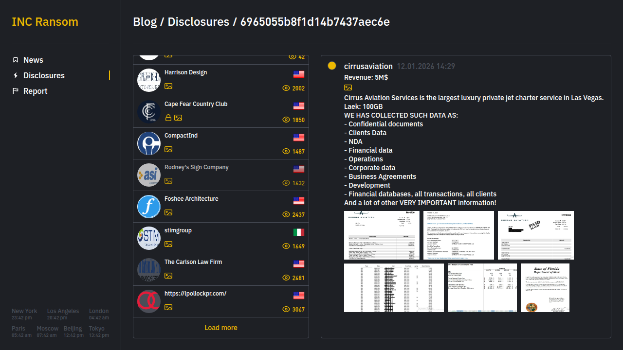623x350 pixels.
Task: Click the asi logo for Rodney's Sign Company
Action: 149,175
